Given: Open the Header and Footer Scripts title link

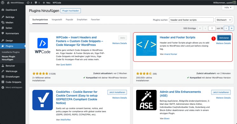Looking at the screenshot, I should (x=177, y=37).
